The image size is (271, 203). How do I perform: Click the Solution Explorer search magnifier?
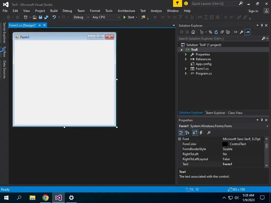[264, 39]
